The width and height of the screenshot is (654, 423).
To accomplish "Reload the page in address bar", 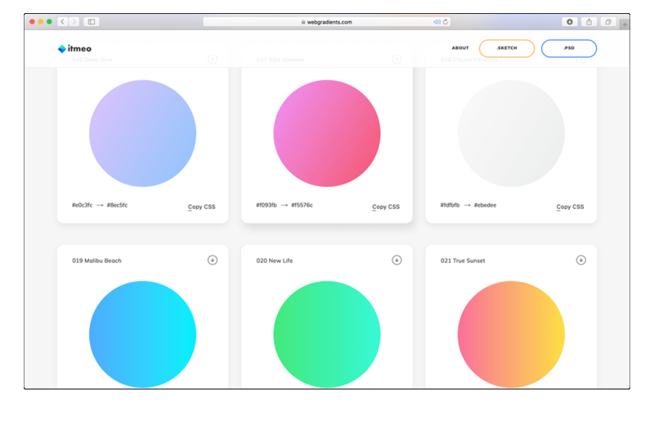I will tap(446, 22).
